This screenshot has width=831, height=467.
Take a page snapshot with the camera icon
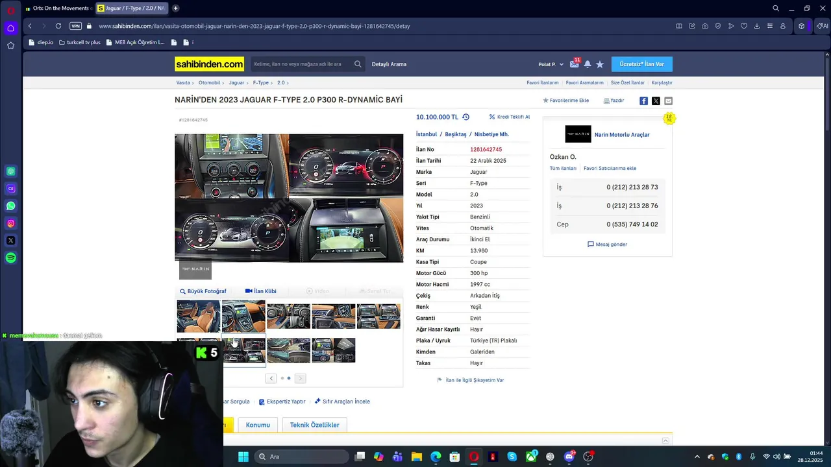click(x=705, y=26)
